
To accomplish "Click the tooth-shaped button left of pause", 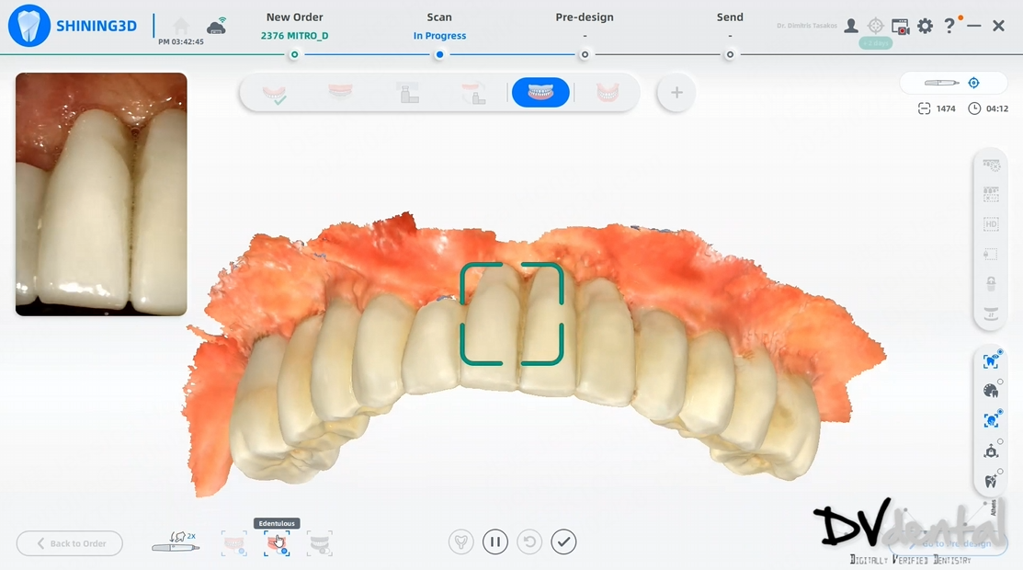I will point(460,542).
